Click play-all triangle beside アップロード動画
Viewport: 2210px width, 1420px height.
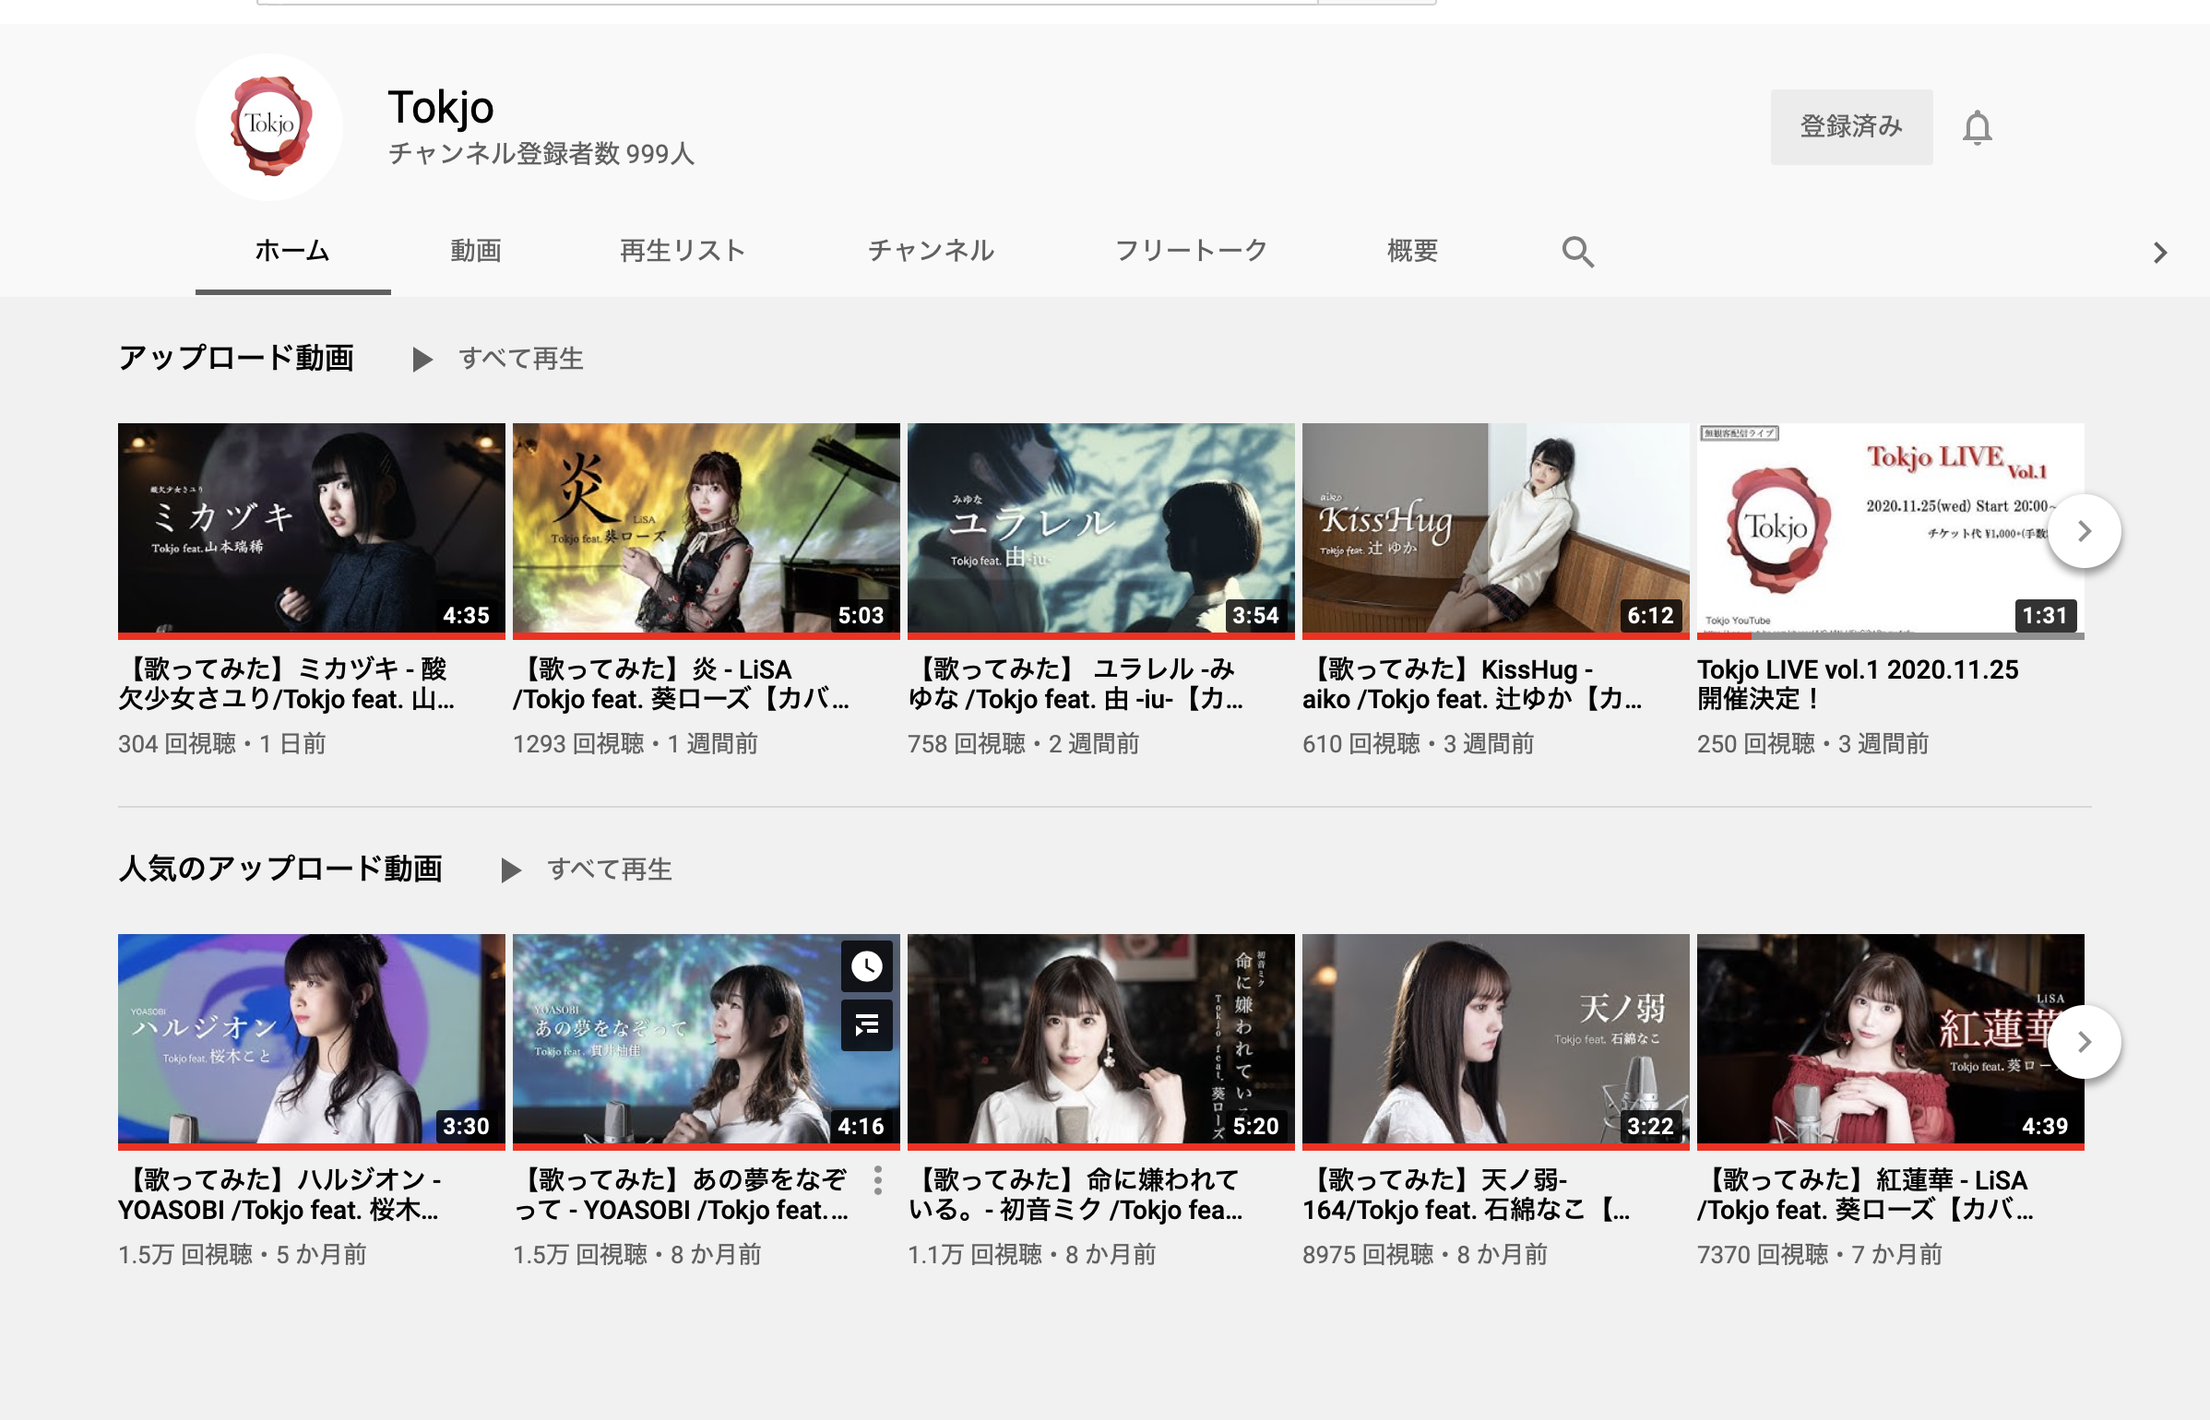[x=422, y=359]
